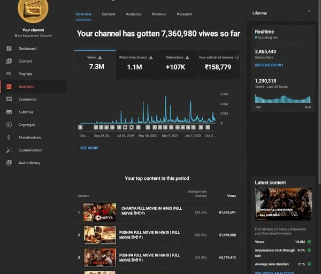Open CHARYA FULL MOVIE IN HINDI title
The height and width of the screenshot is (274, 321).
tap(151, 211)
